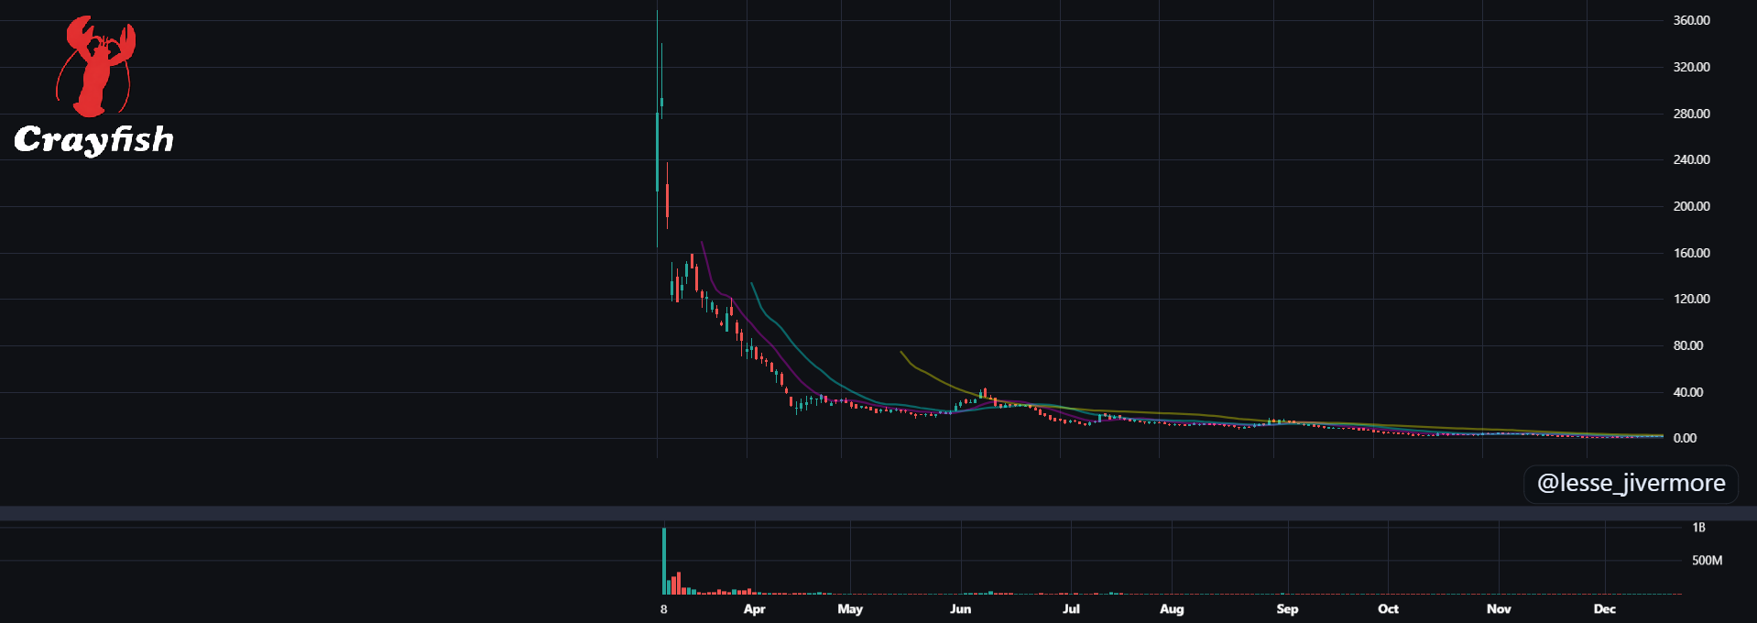Click the 160.00 price axis label
1757x623 pixels.
click(1691, 253)
